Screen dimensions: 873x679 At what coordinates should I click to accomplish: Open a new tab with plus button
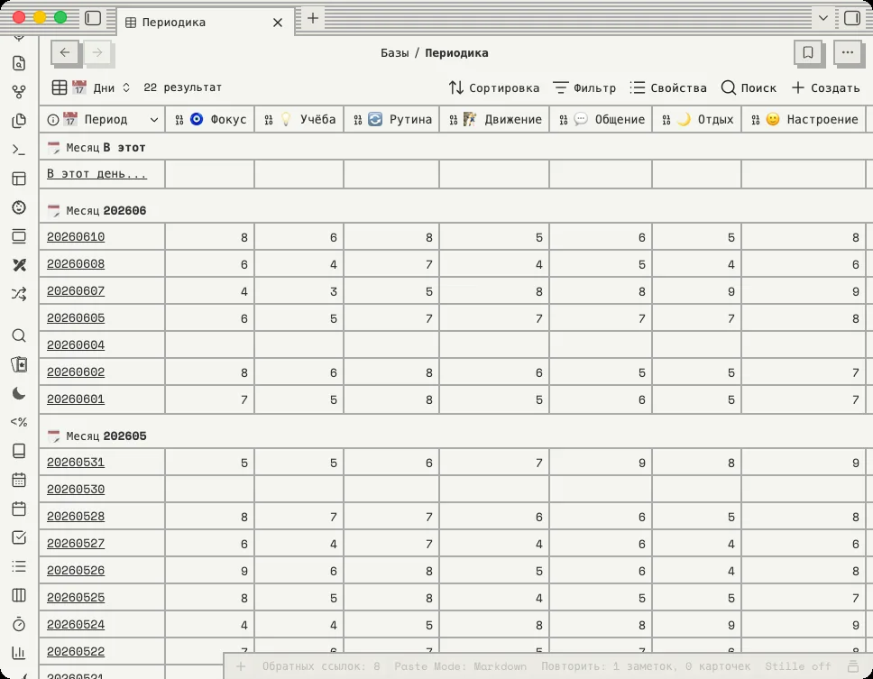click(x=313, y=18)
